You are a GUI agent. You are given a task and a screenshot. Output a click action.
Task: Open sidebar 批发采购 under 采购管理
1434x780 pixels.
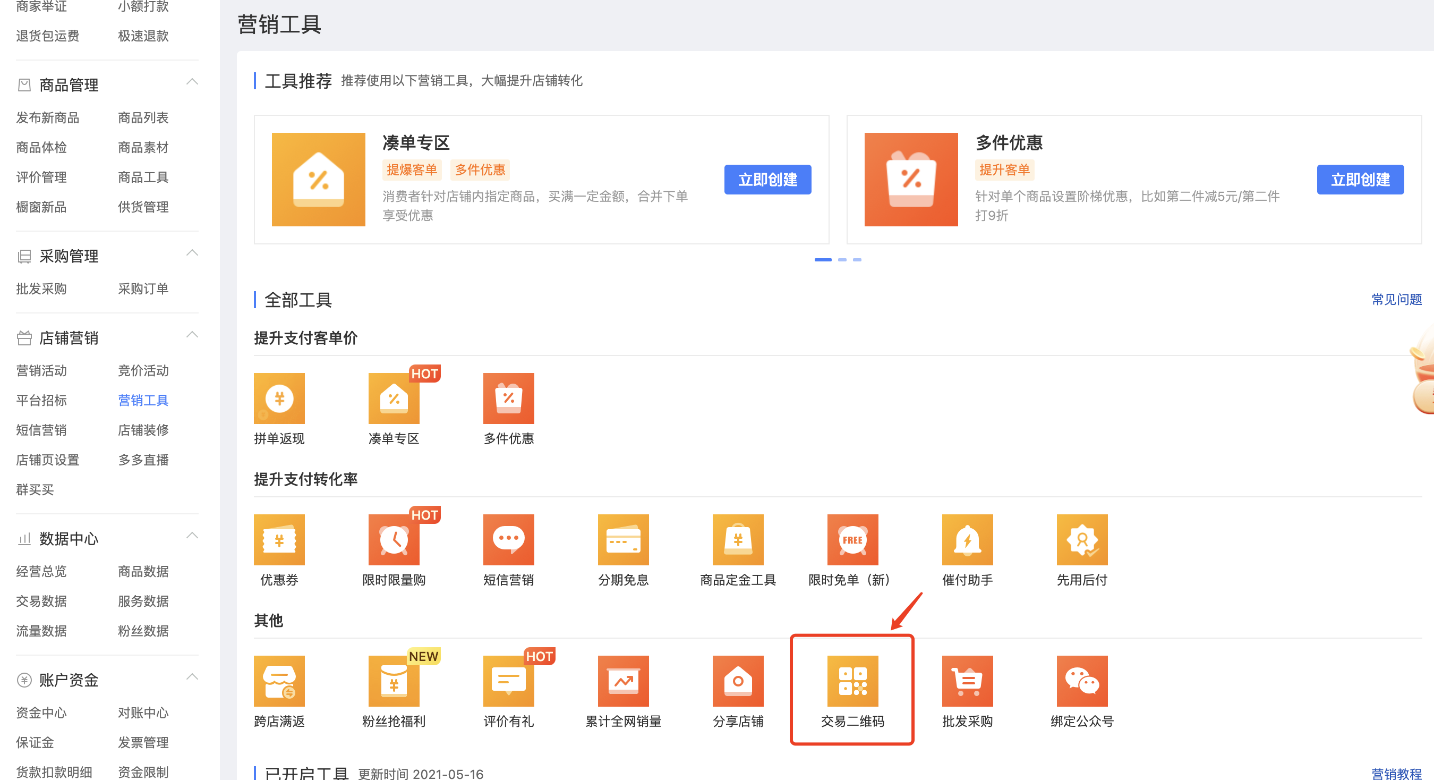pyautogui.click(x=41, y=289)
